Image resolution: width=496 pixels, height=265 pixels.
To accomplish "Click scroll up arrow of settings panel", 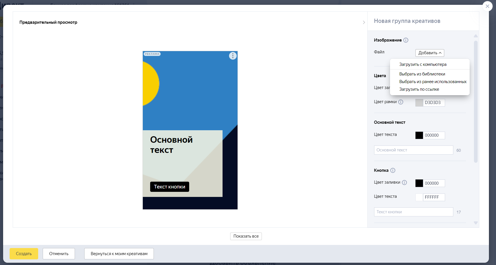I will 476,36.
